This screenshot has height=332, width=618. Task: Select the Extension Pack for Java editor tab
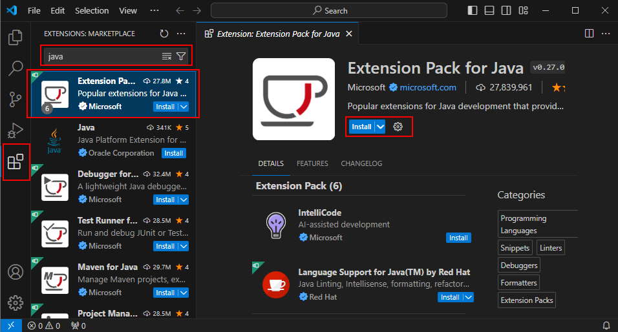point(277,34)
